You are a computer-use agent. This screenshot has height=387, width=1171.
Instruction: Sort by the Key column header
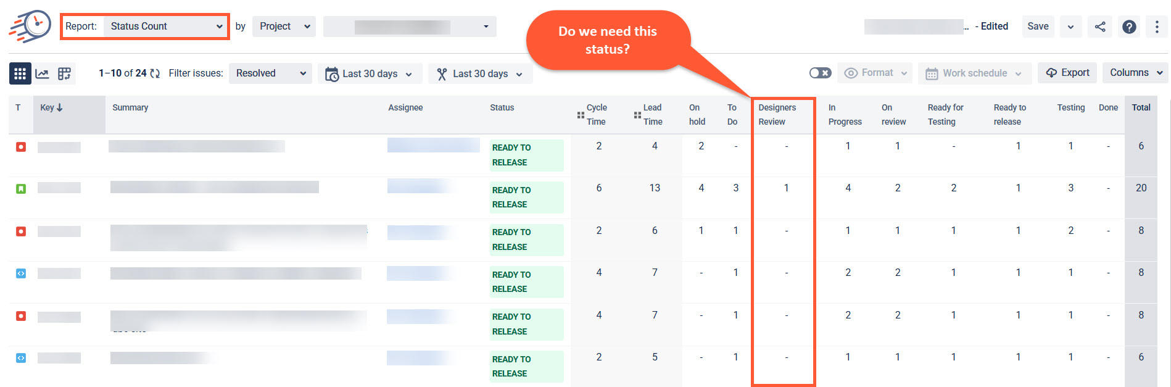click(x=52, y=107)
